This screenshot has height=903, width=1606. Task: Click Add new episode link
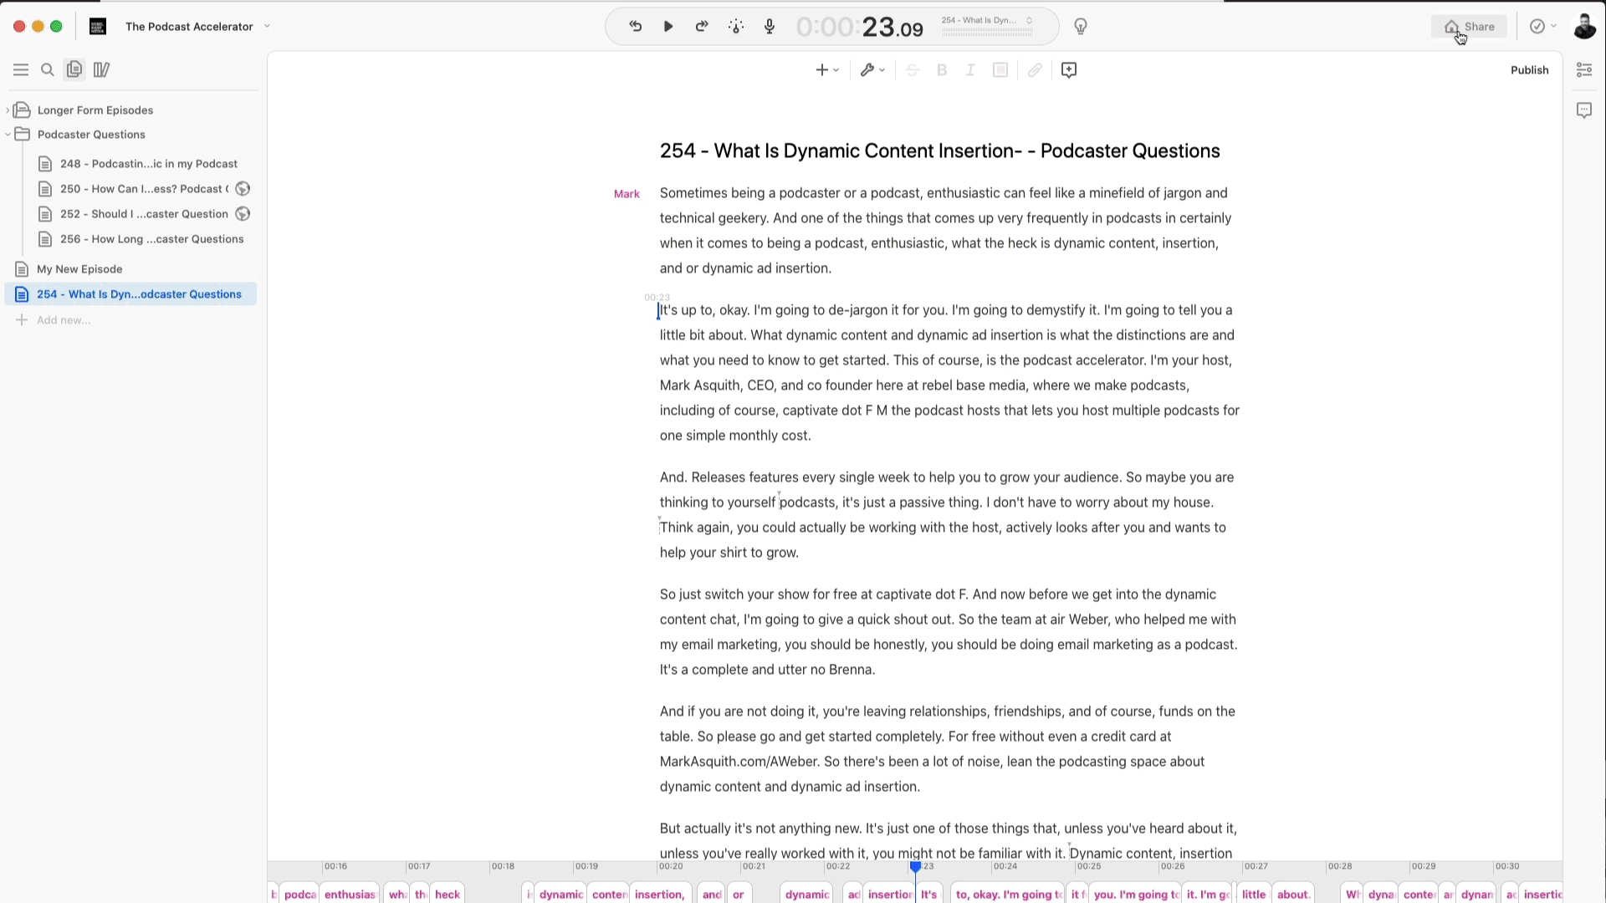(x=63, y=319)
